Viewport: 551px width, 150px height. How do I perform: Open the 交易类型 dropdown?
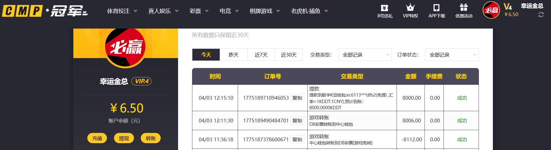pyautogui.click(x=365, y=55)
